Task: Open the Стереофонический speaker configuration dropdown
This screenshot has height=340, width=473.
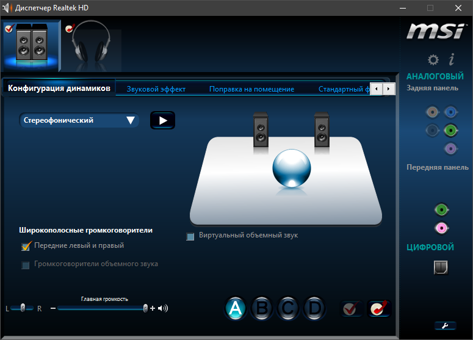Action: [x=79, y=120]
